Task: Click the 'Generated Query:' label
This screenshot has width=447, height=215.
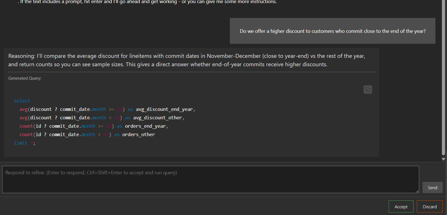Action: click(25, 78)
